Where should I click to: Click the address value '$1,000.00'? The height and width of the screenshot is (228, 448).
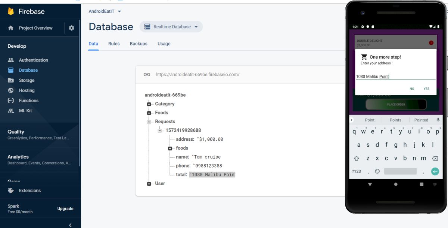click(210, 139)
